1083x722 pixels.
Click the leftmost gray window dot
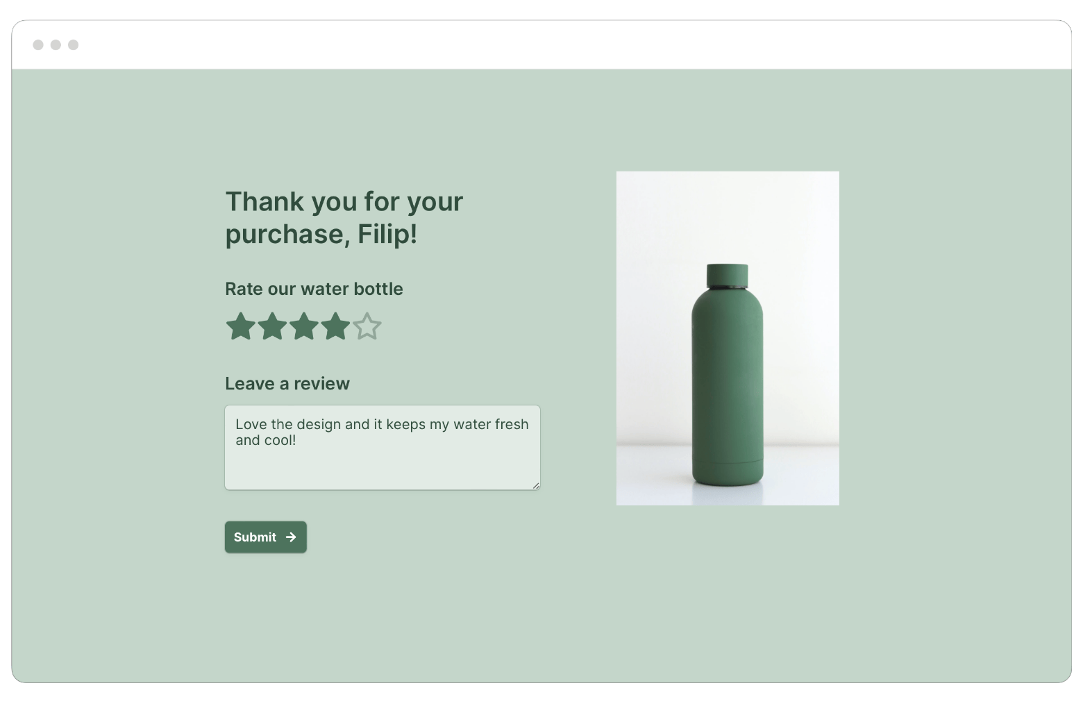(x=38, y=45)
